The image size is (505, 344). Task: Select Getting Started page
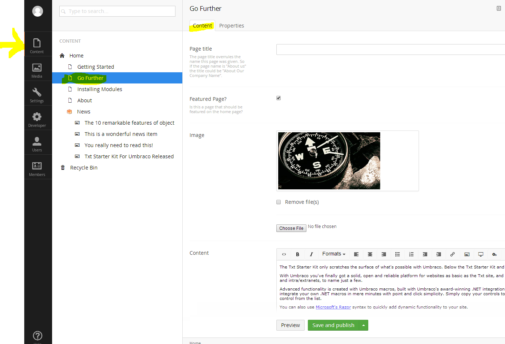click(96, 67)
